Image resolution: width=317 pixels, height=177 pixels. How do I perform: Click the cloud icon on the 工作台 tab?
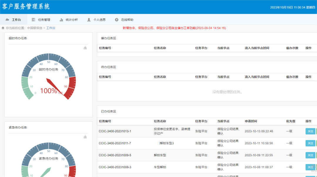(x=7, y=20)
